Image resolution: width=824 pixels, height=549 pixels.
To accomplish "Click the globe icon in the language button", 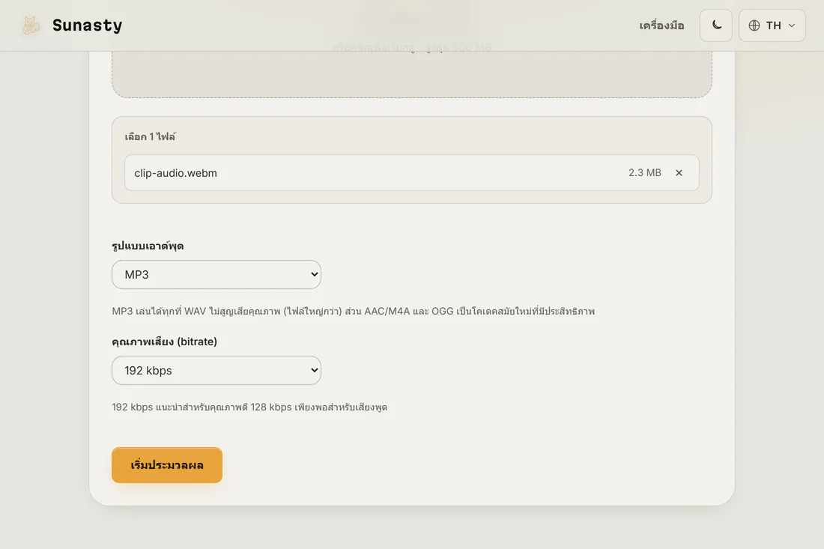I will click(754, 25).
